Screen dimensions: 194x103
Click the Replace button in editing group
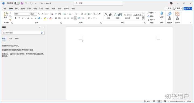[150, 16]
